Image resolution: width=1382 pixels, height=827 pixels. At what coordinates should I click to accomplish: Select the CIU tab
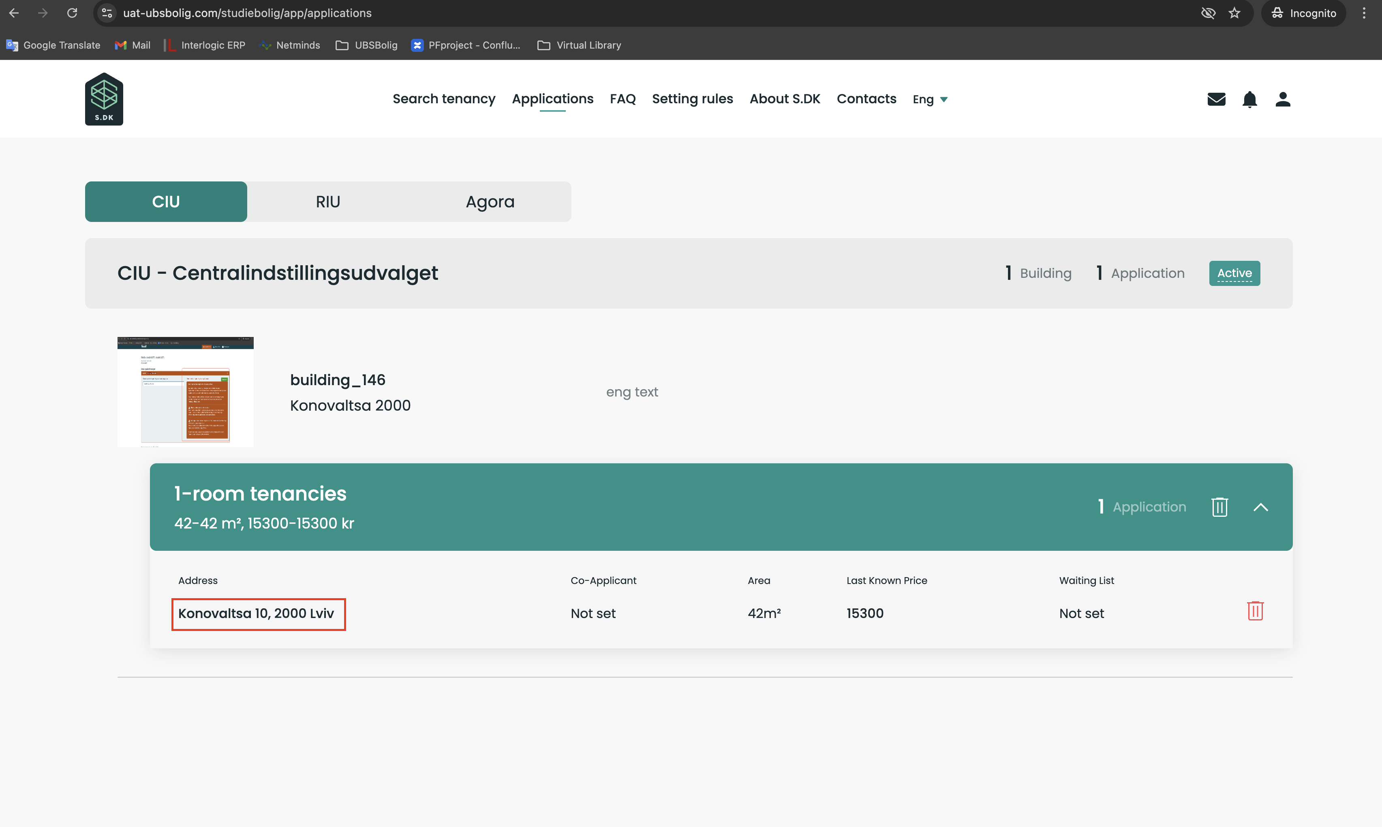point(166,201)
